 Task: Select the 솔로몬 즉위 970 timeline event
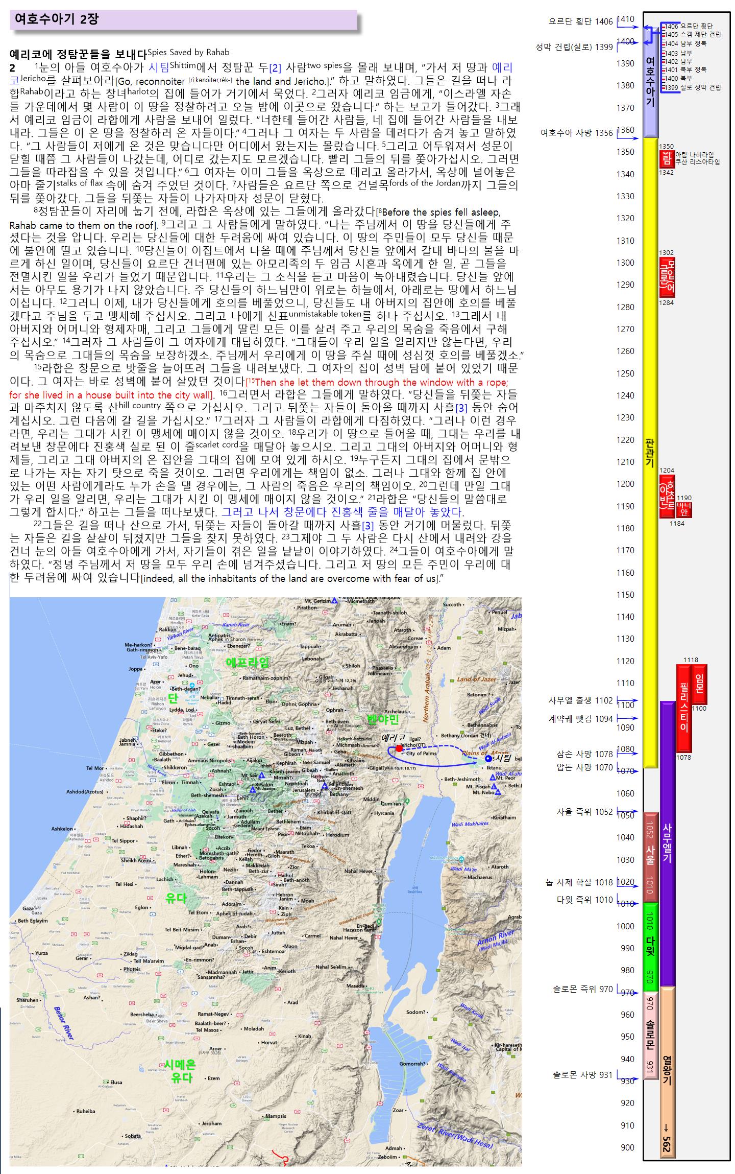click(583, 989)
